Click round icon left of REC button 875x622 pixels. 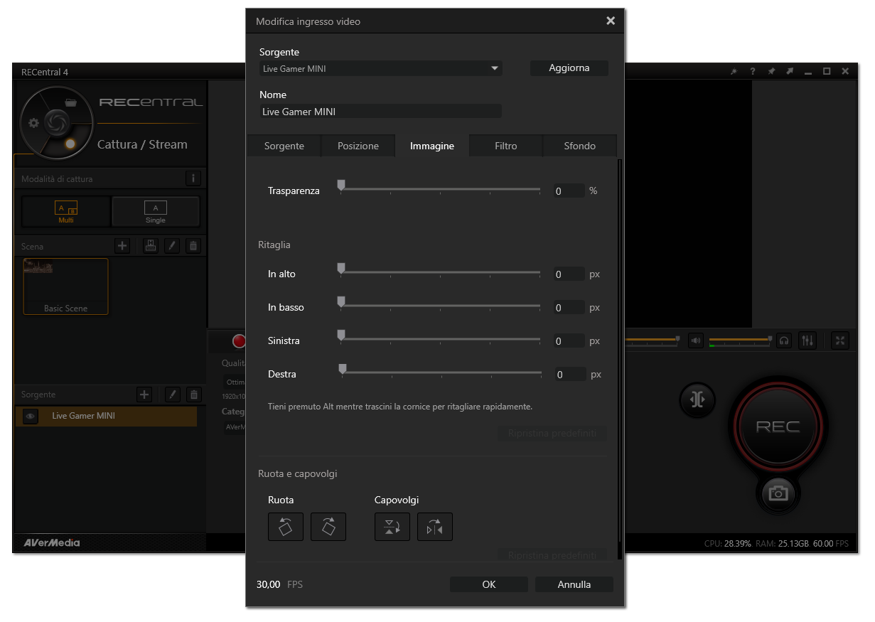(x=697, y=400)
